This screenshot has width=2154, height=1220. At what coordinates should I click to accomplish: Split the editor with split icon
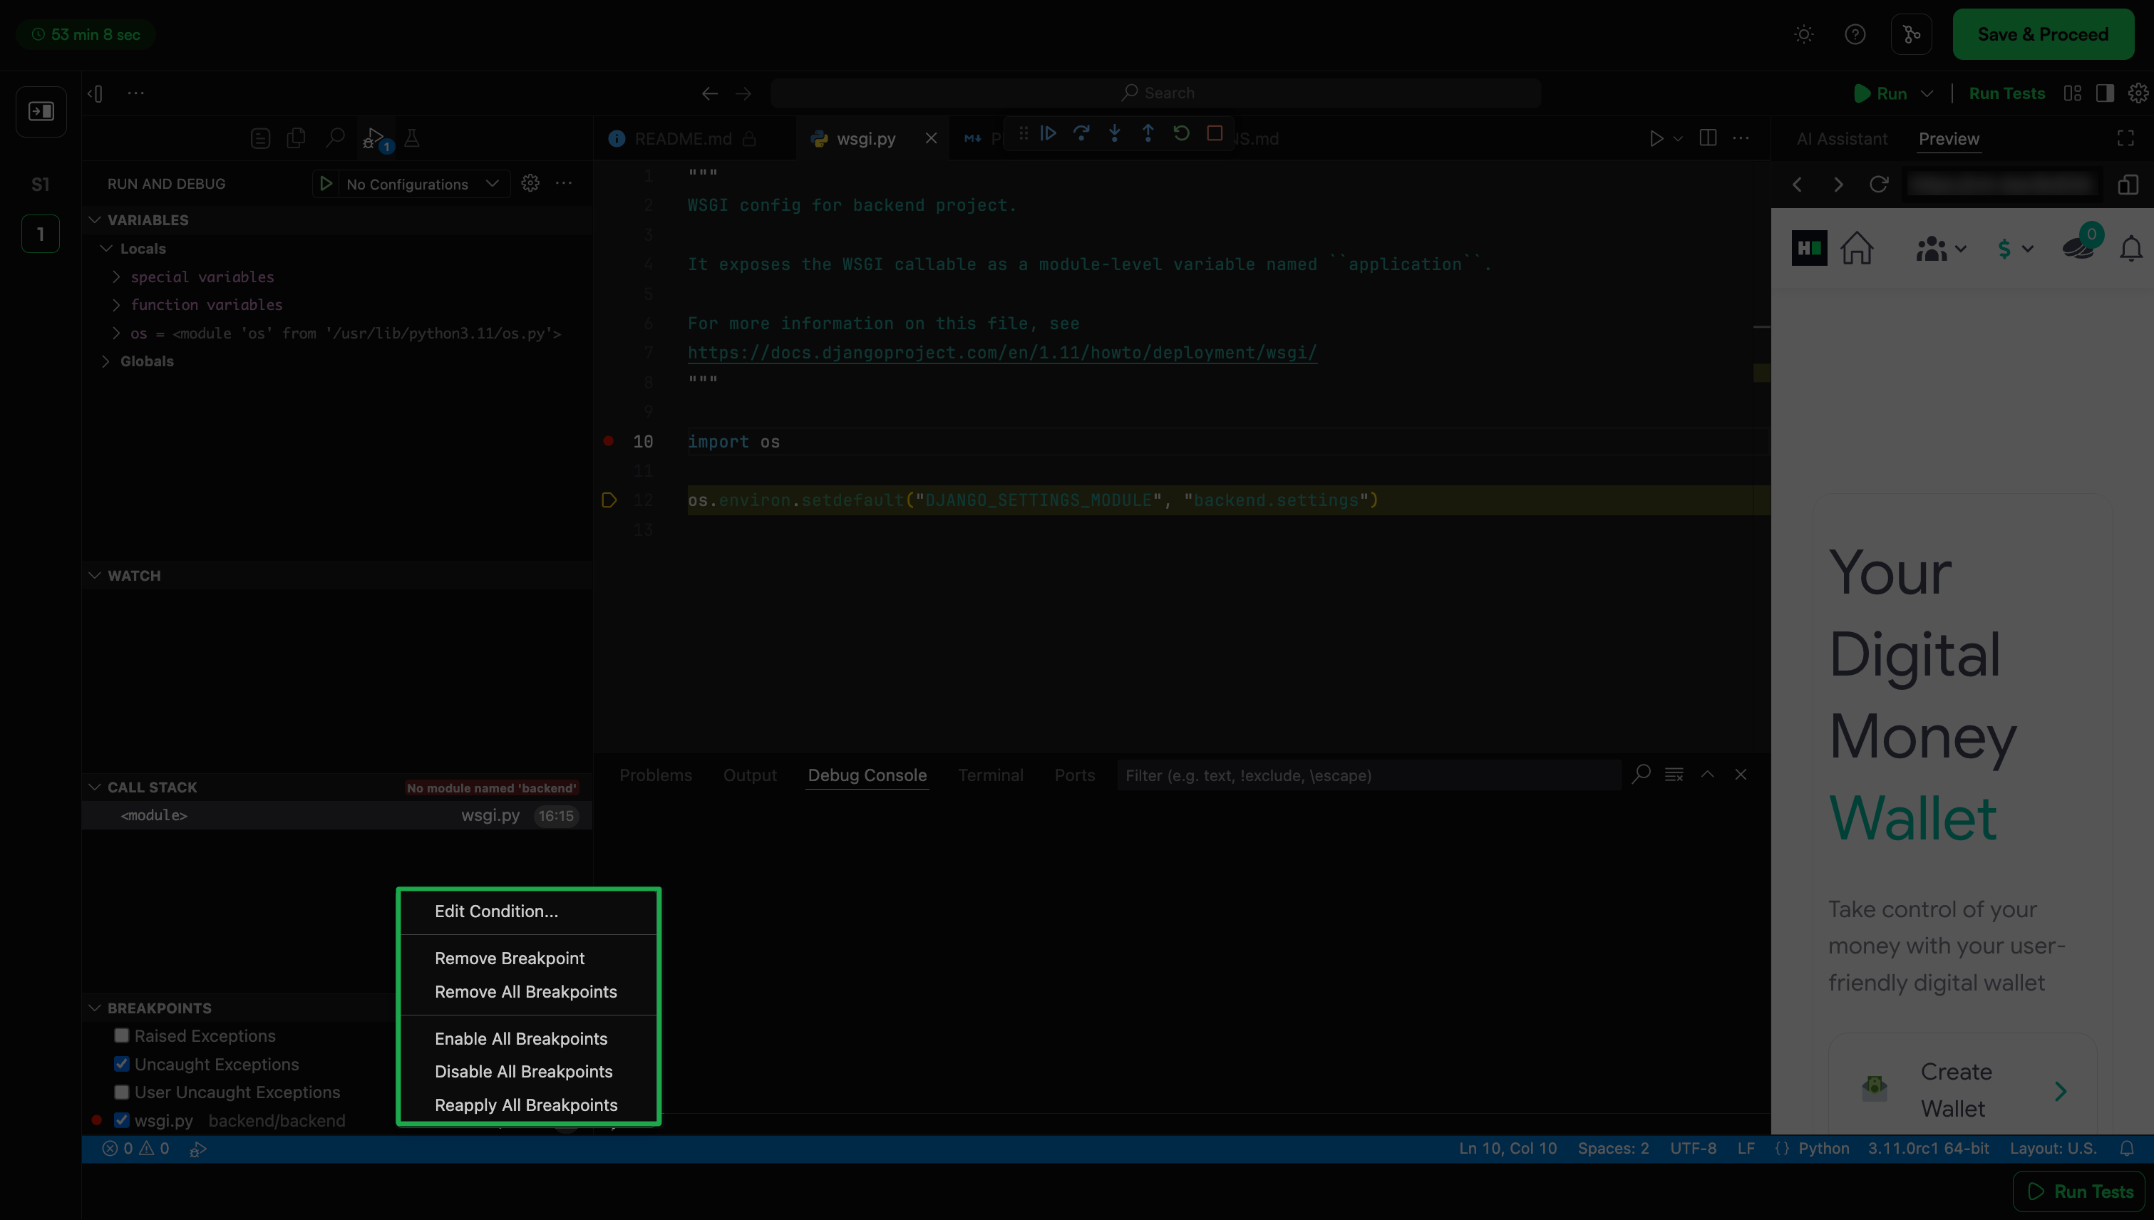point(1707,138)
